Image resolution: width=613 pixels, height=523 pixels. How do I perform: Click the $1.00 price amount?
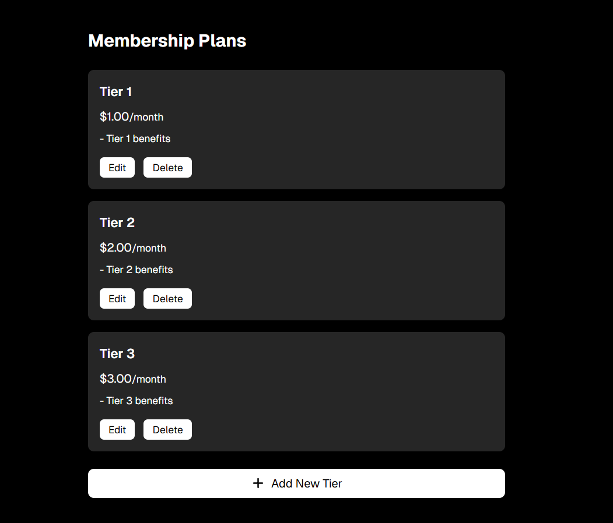(114, 116)
